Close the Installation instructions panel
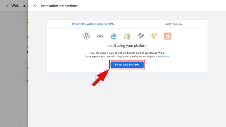 pyautogui.click(x=34, y=6)
